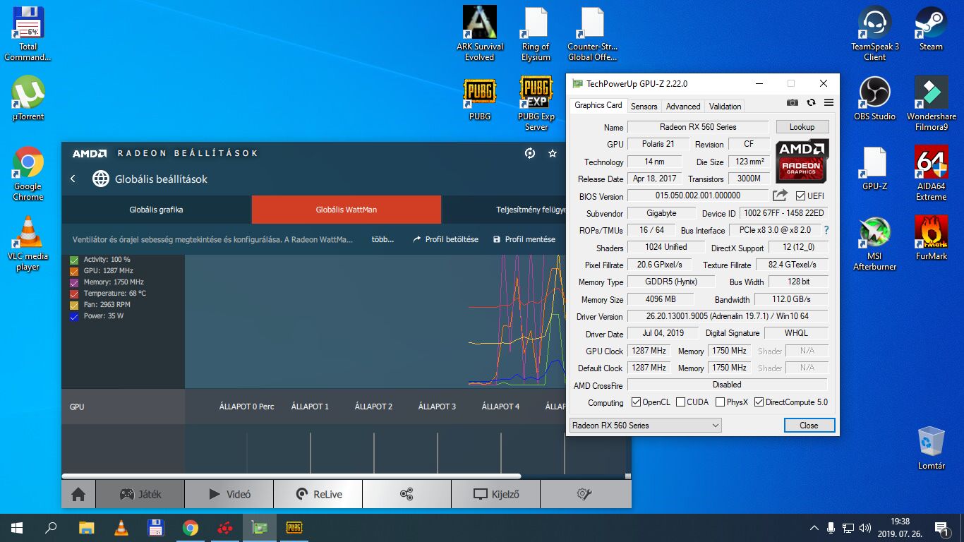This screenshot has height=542, width=964.
Task: Click Profil betöltése button
Action: pyautogui.click(x=445, y=239)
